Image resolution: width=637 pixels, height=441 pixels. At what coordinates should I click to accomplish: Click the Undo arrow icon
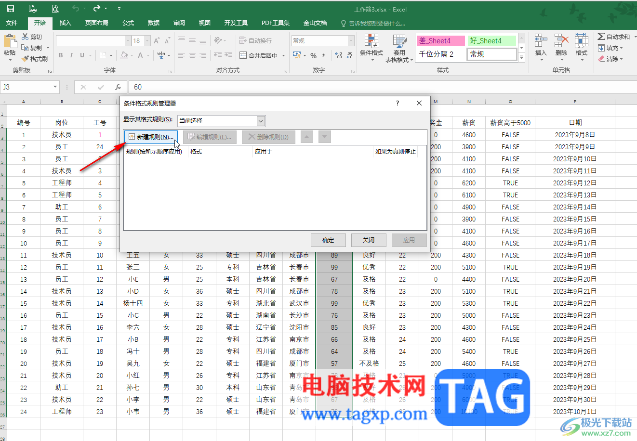76,9
